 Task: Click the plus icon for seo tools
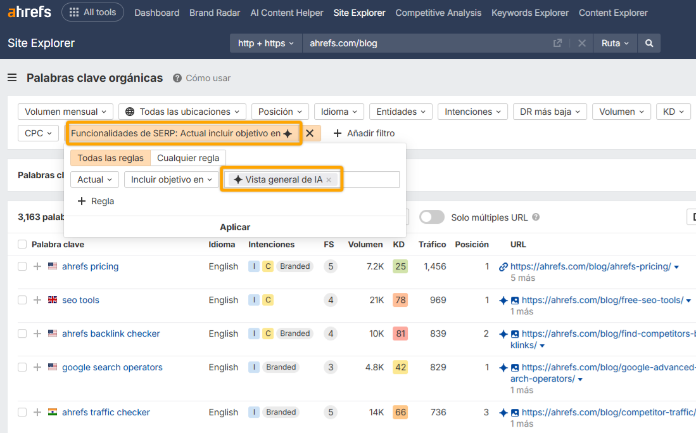[37, 300]
